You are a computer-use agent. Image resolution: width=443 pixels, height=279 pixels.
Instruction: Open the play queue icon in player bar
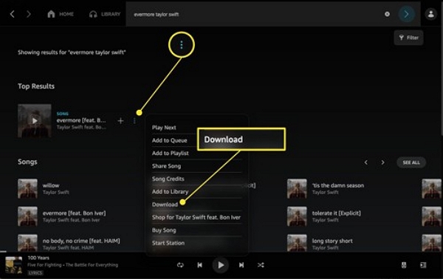click(x=423, y=265)
